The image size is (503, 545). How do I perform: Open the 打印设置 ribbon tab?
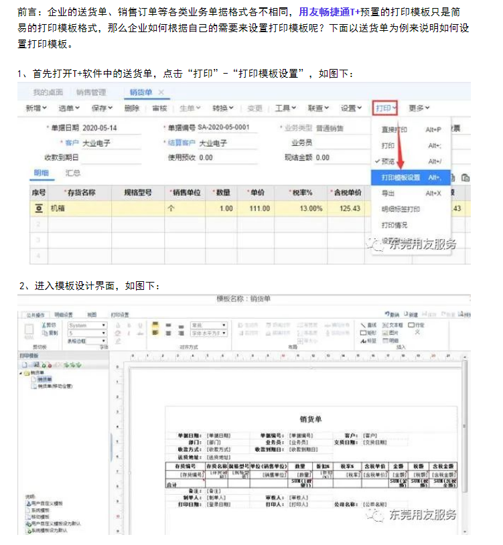120,315
